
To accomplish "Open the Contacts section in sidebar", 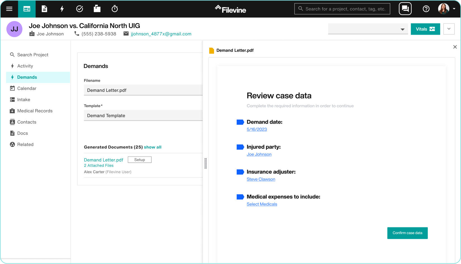I will click(x=27, y=122).
